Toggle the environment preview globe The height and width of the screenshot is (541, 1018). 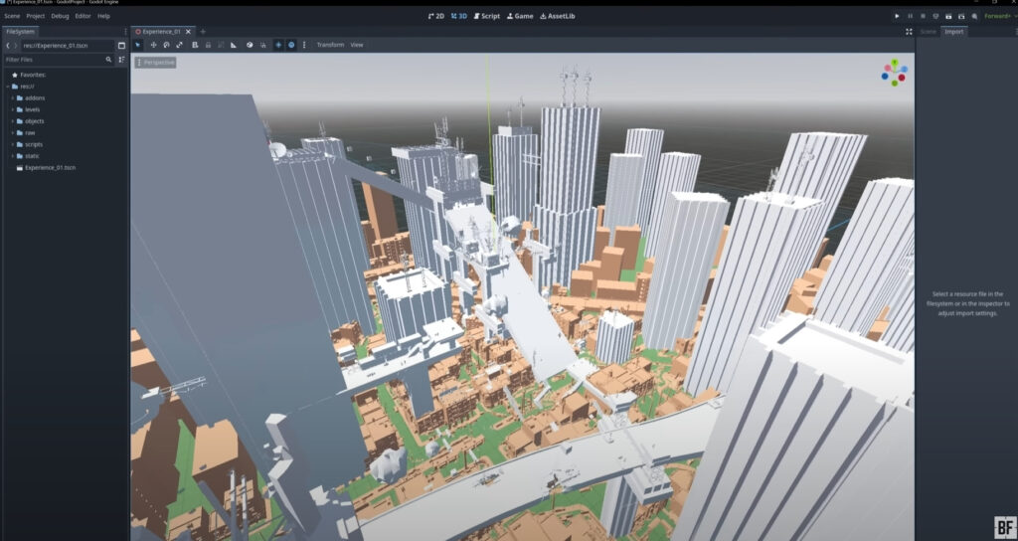pyautogui.click(x=291, y=45)
